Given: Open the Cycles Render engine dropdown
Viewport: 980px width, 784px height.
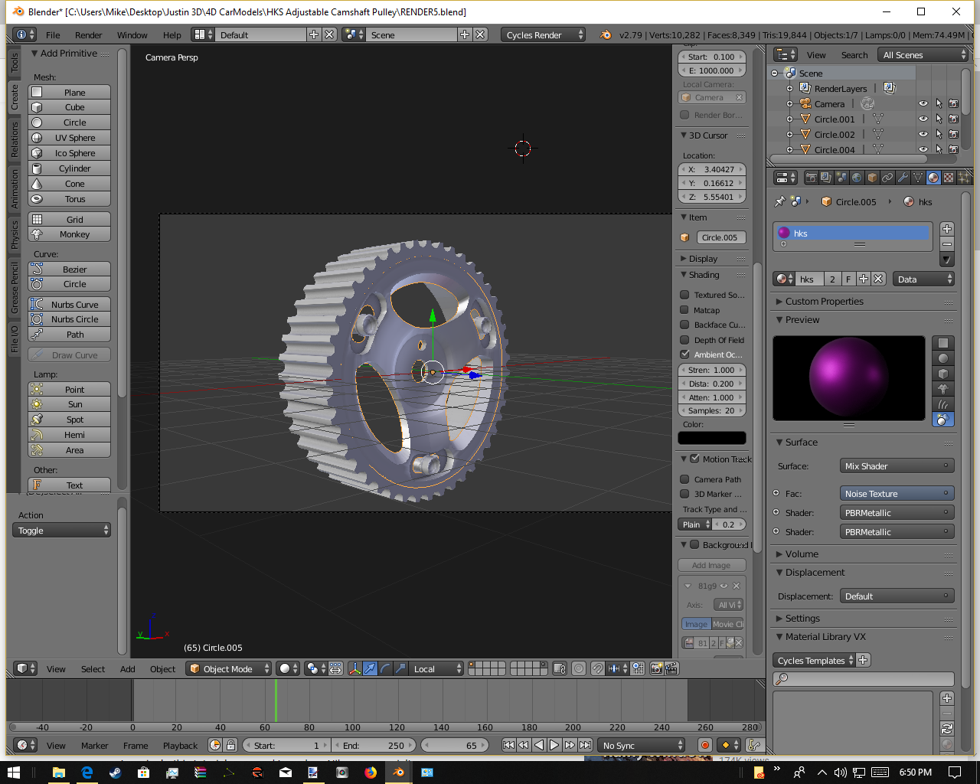Looking at the screenshot, I should point(544,35).
